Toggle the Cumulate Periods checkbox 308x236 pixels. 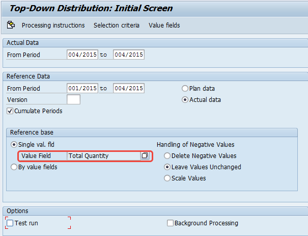tap(10, 111)
